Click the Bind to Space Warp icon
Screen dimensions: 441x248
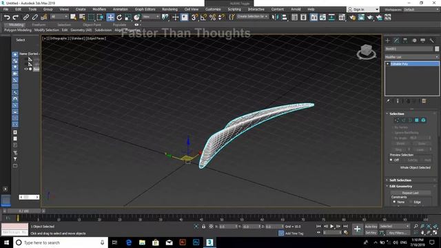pyautogui.click(x=44, y=17)
